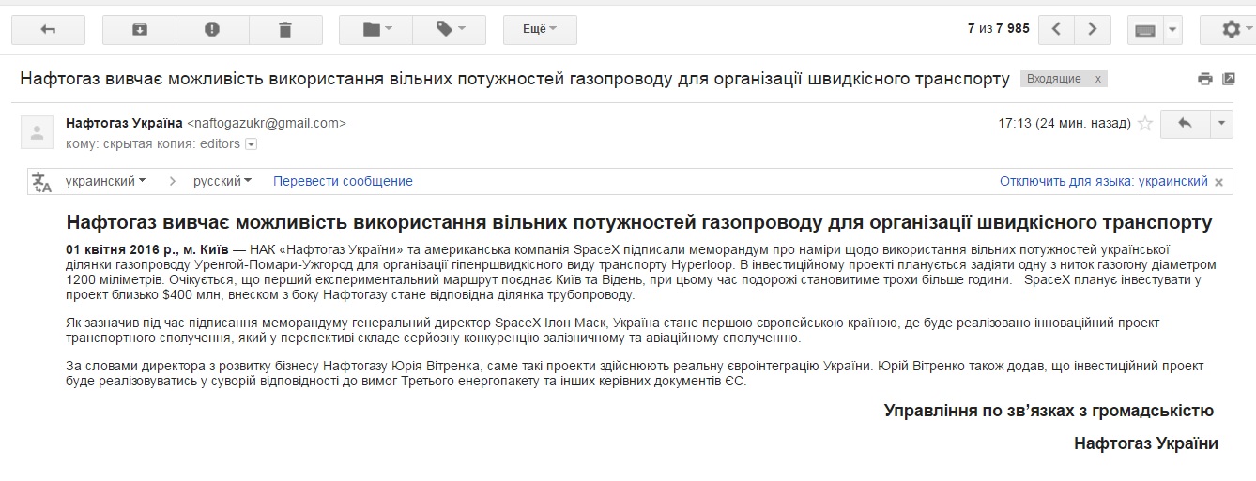The width and height of the screenshot is (1256, 481).
Task: Change target language from русский
Action: tap(222, 181)
